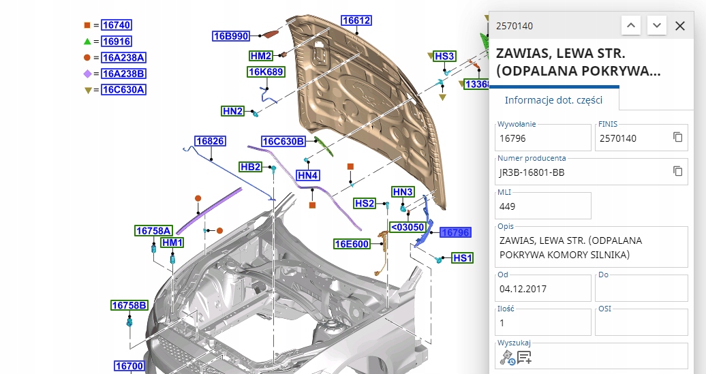Open the Informacje dot. części tab
The image size is (706, 374).
[x=553, y=100]
